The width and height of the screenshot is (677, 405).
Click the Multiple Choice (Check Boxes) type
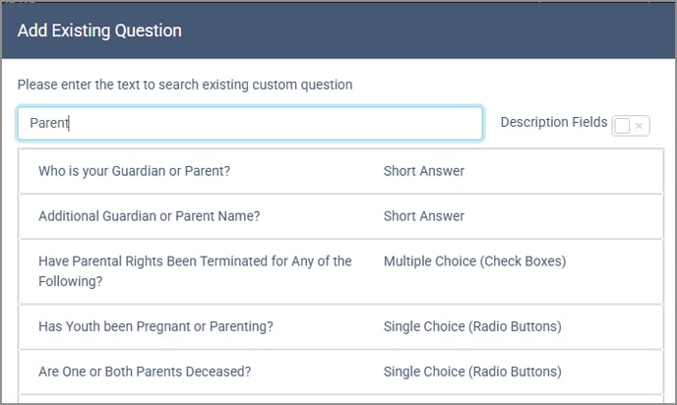click(474, 261)
